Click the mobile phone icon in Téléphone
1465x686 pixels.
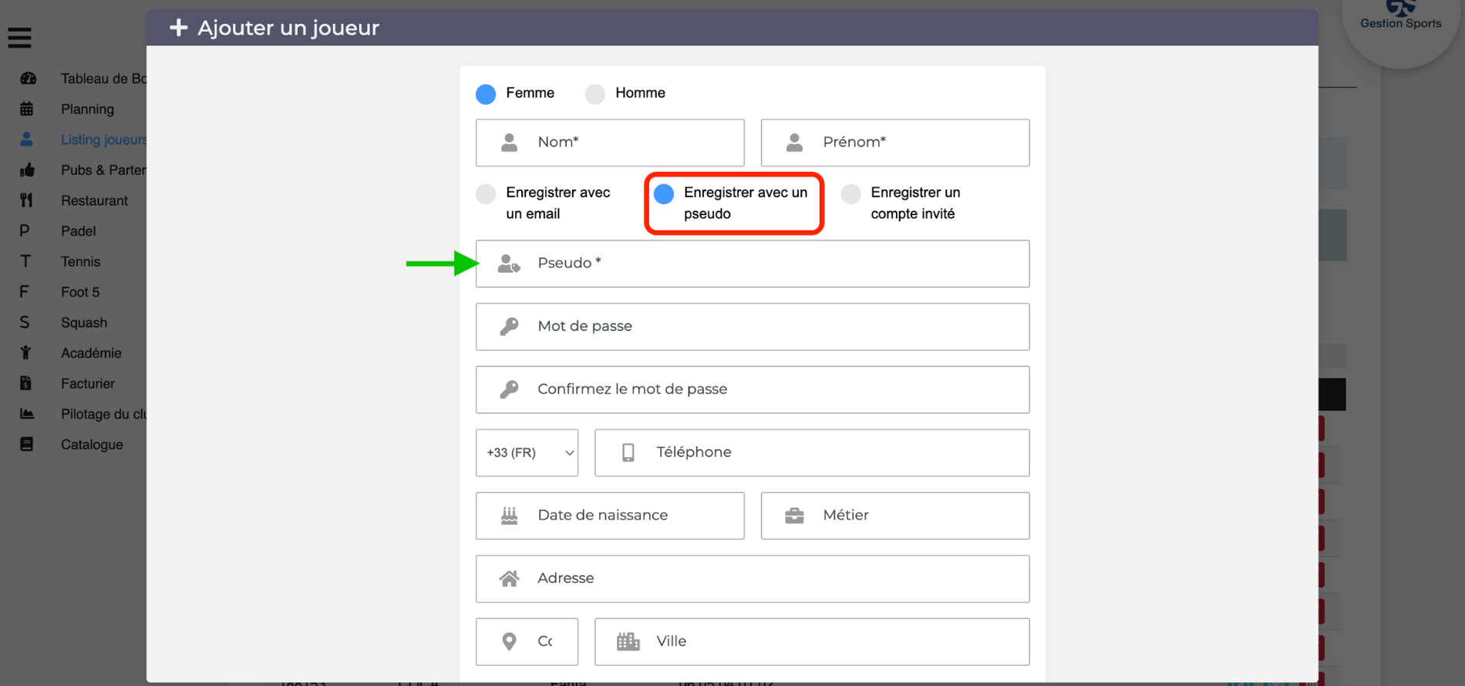(628, 452)
